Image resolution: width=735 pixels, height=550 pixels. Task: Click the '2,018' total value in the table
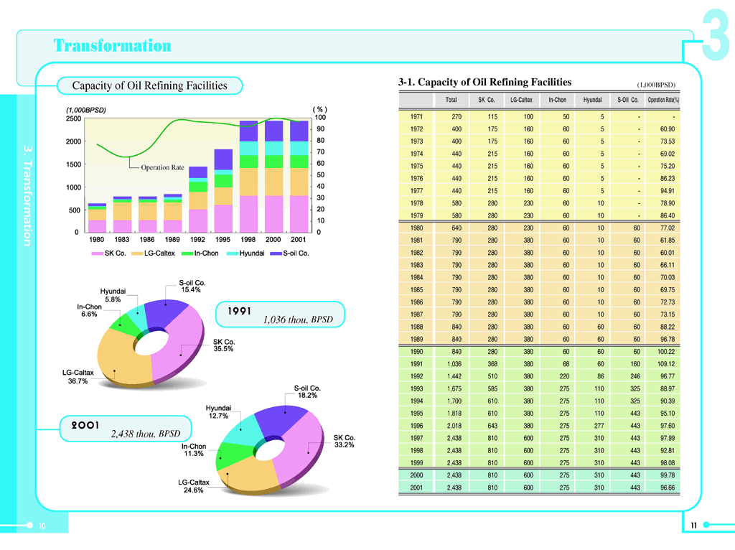(454, 426)
